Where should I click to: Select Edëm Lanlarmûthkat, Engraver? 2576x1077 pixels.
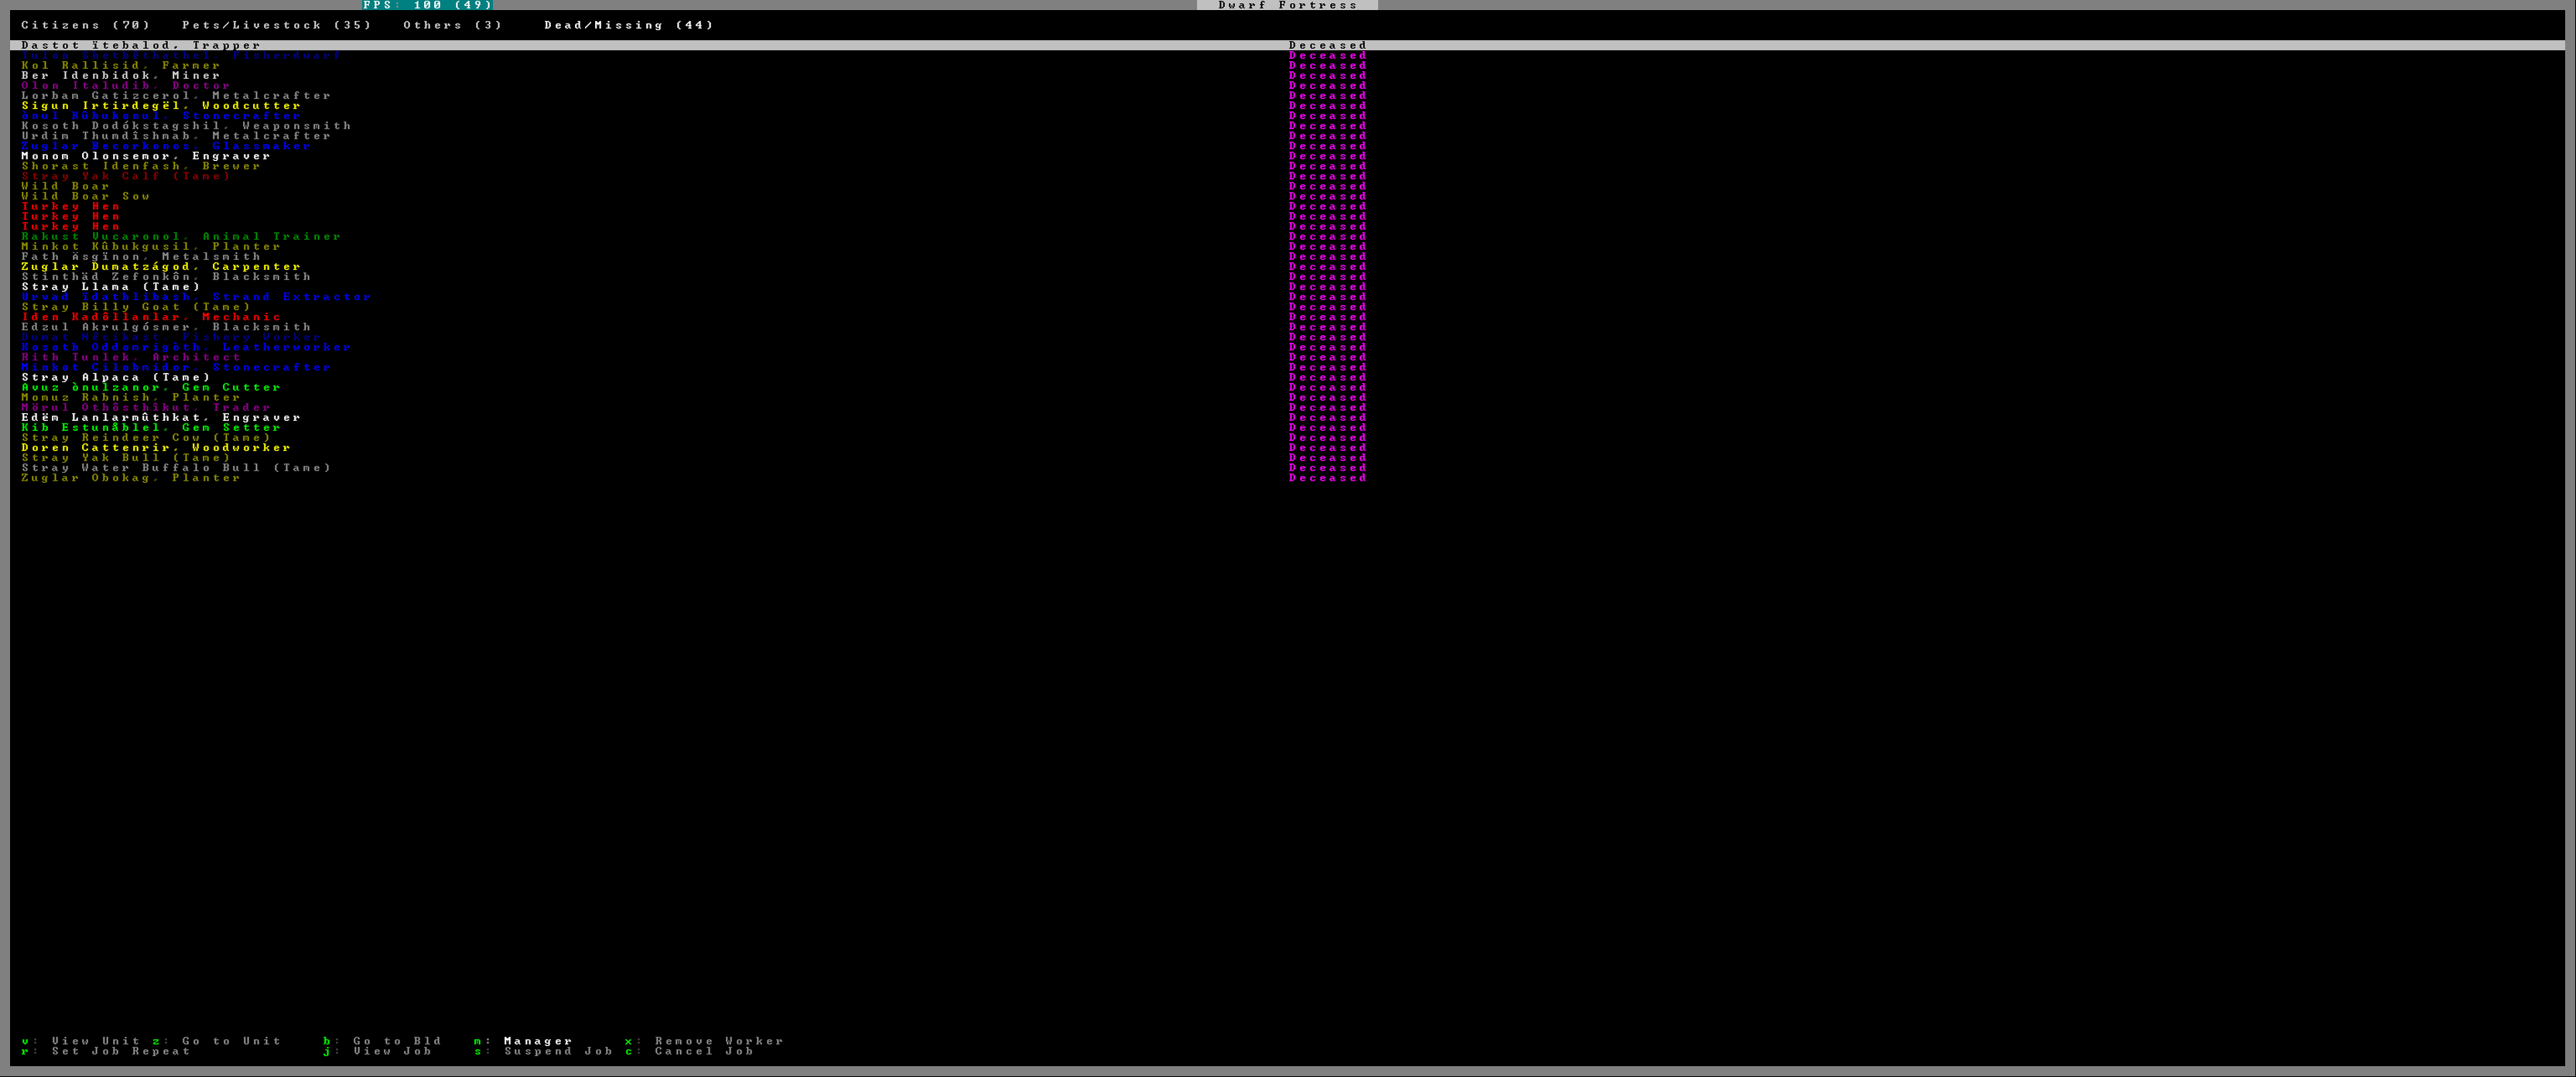click(161, 418)
